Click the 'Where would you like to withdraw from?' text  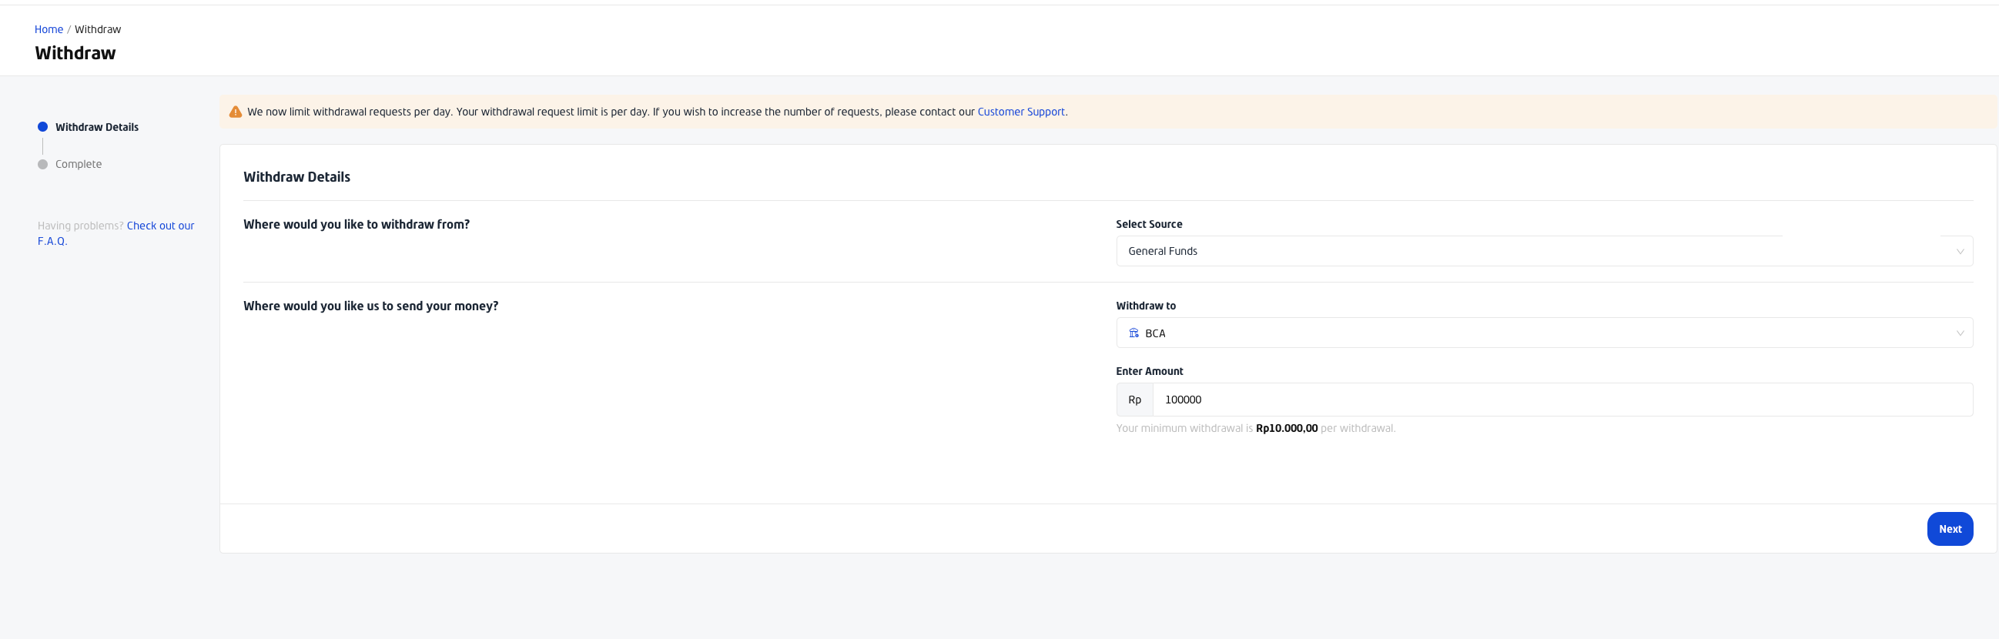click(357, 224)
